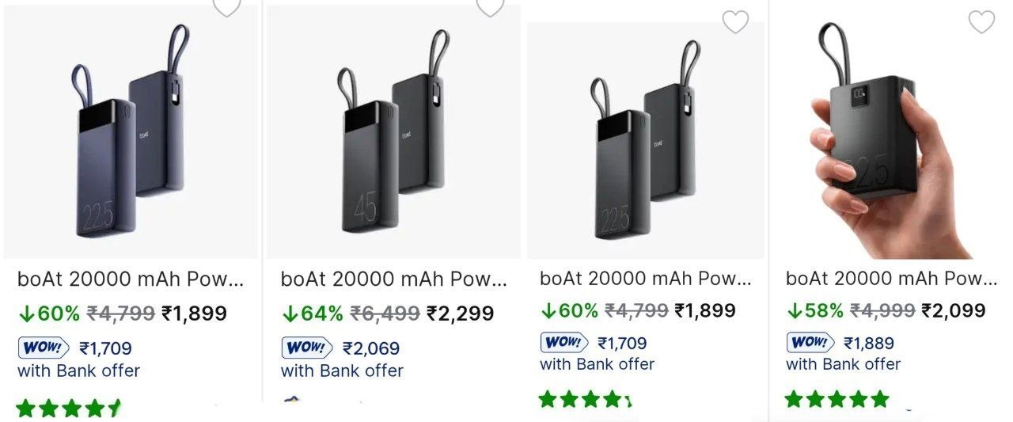
Task: Open first boAt 20000 mAh product title
Action: [x=131, y=279]
